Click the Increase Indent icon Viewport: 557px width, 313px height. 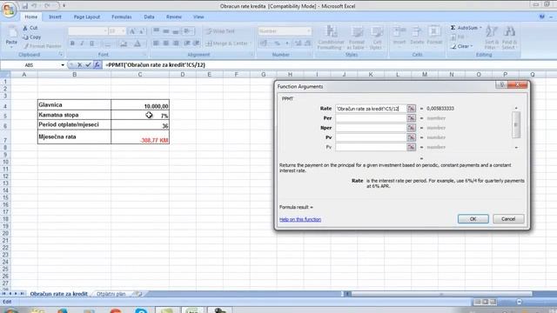coord(197,43)
